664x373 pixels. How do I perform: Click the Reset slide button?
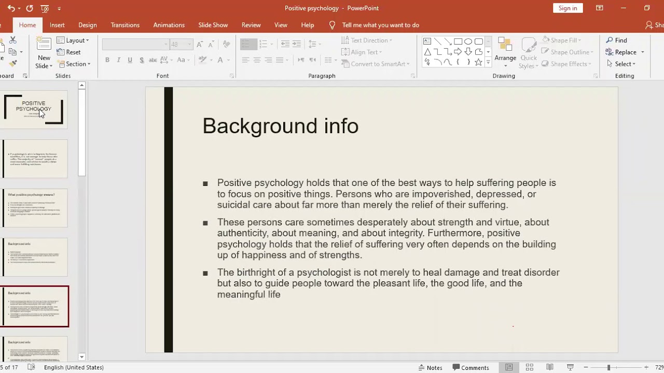pyautogui.click(x=69, y=52)
